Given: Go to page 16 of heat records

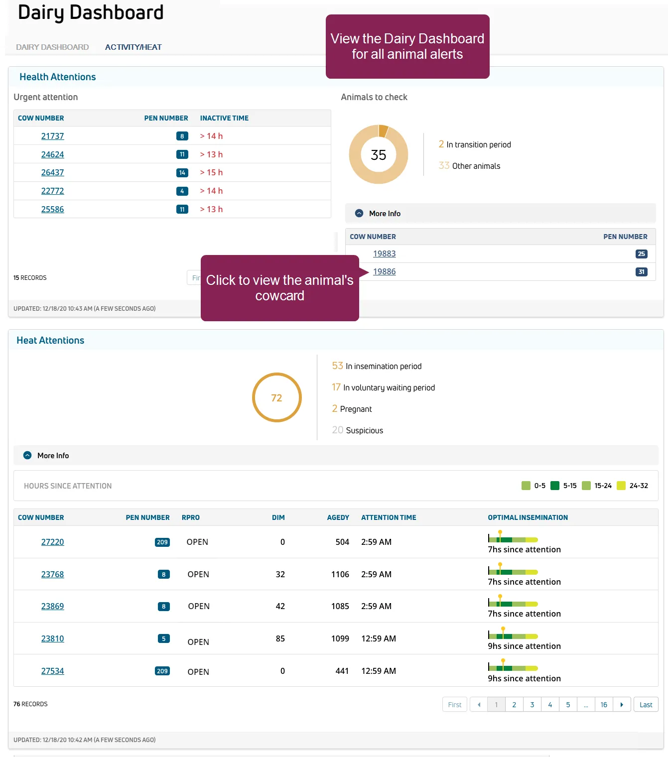Looking at the screenshot, I should click(604, 704).
